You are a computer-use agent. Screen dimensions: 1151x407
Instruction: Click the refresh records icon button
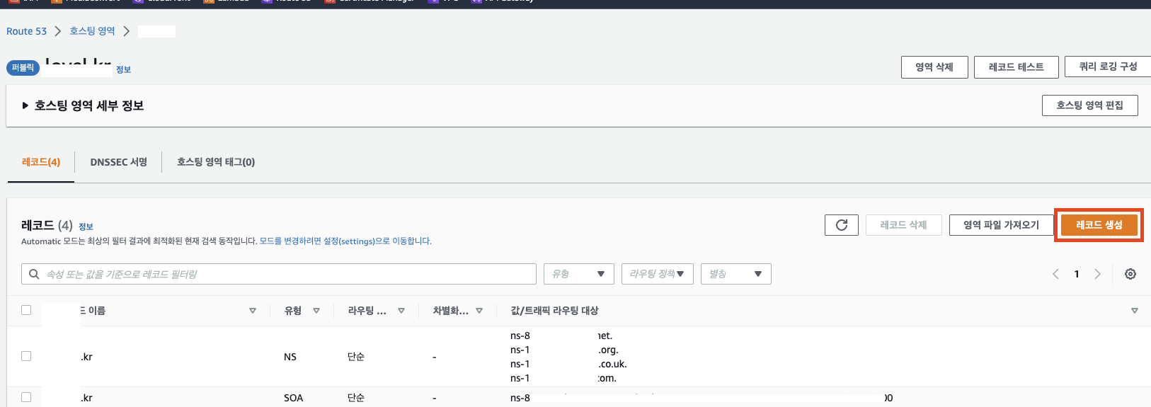(x=841, y=225)
